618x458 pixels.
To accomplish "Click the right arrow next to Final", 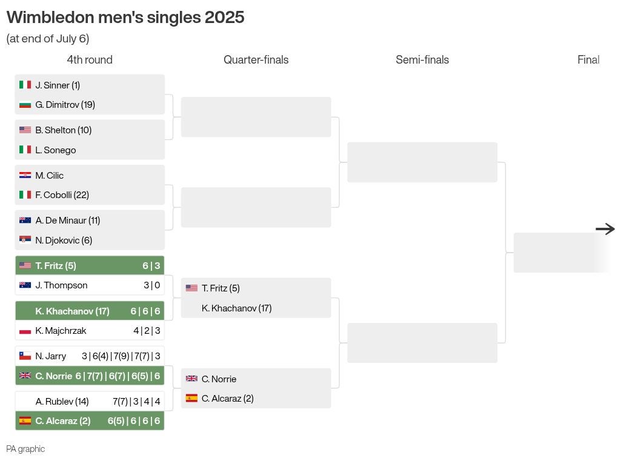I will point(605,228).
